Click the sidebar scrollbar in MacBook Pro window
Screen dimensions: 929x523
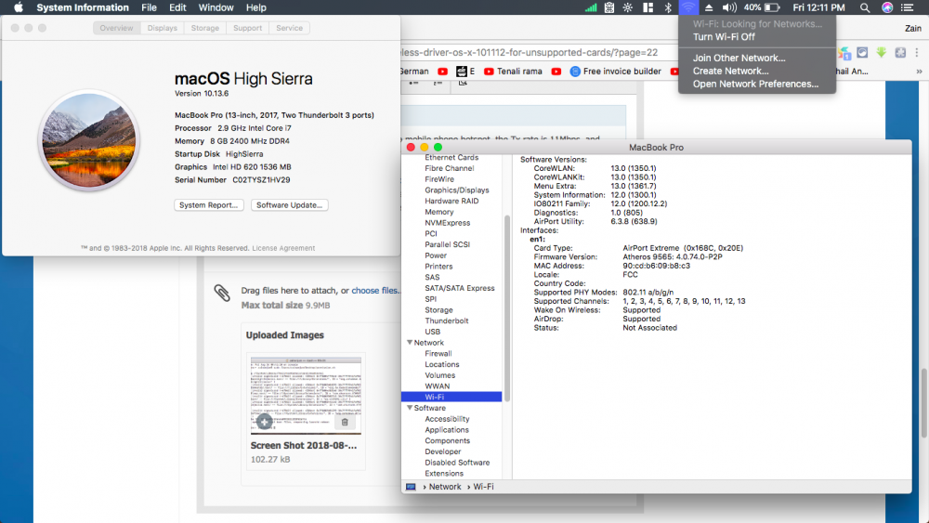point(506,308)
